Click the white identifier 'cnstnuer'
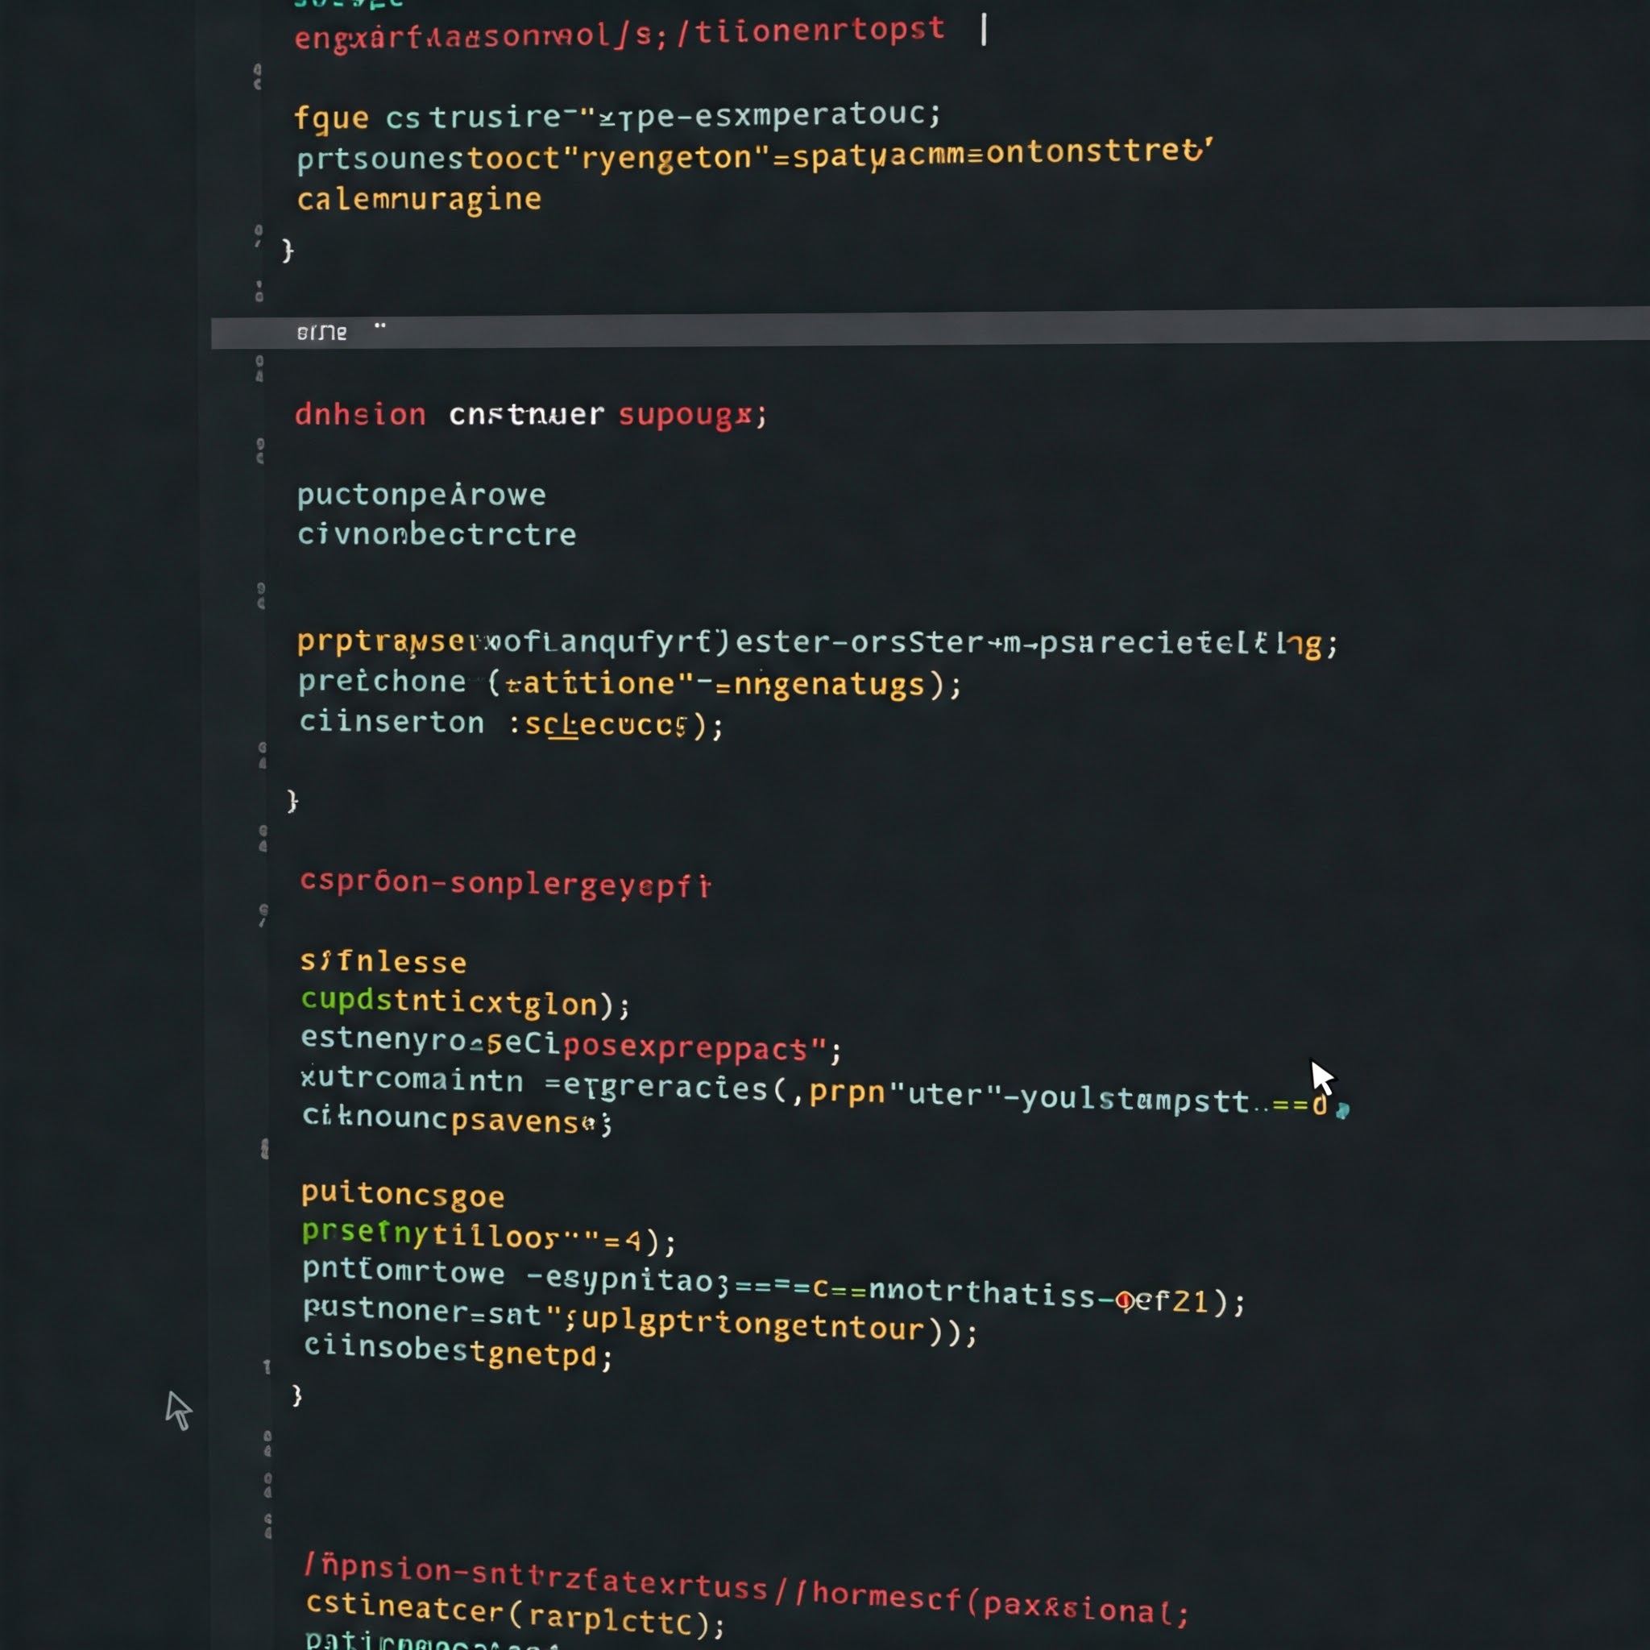The image size is (1650, 1650). pos(526,415)
